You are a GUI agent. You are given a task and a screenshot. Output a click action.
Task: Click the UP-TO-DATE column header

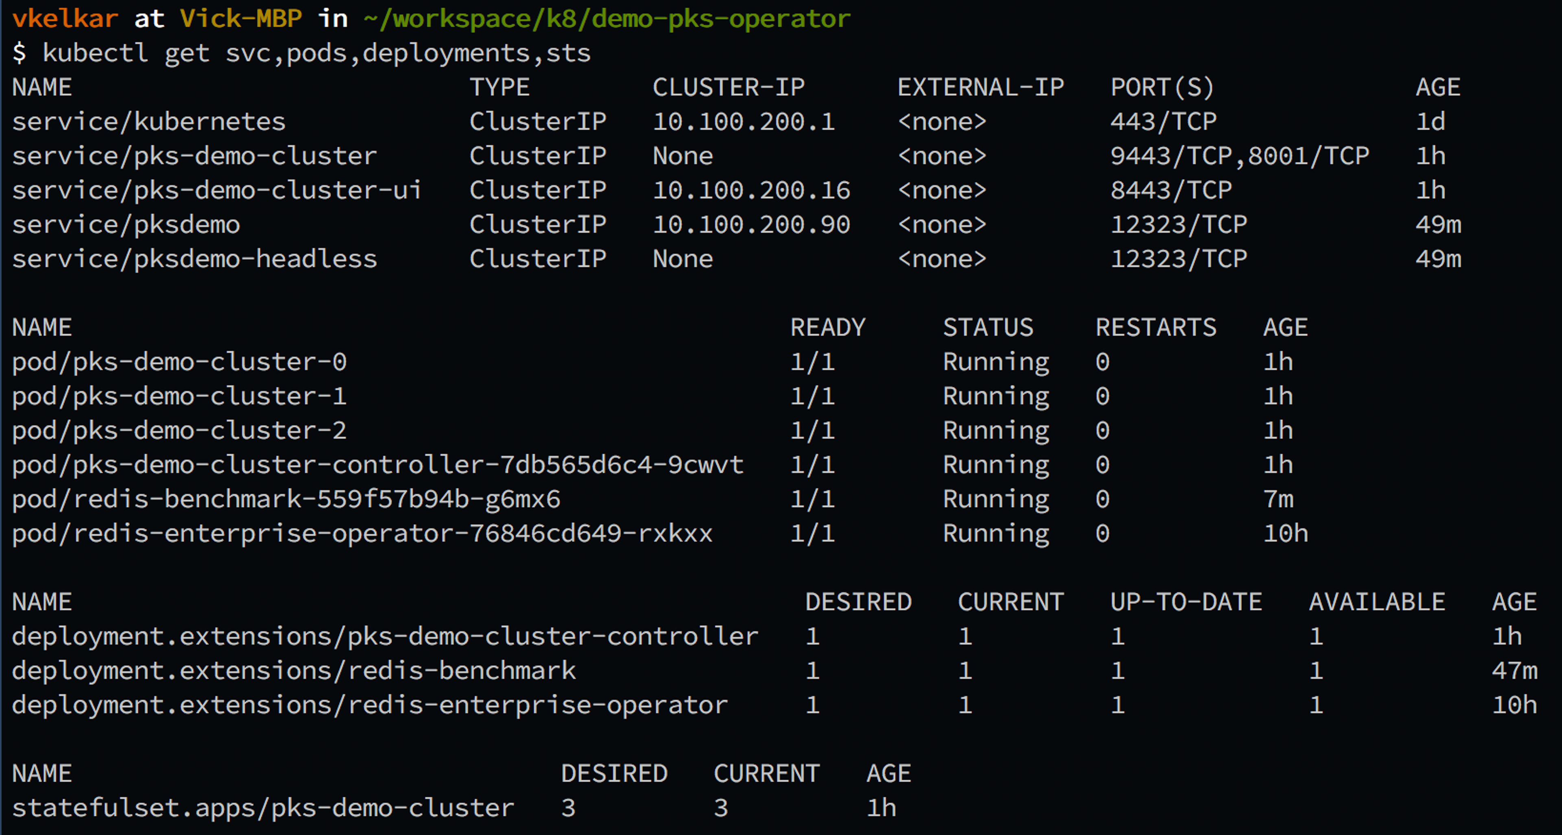point(1185,602)
